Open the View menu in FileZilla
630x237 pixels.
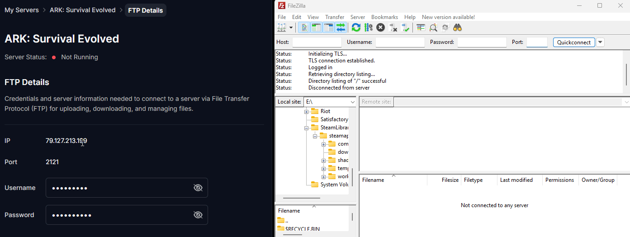point(313,17)
